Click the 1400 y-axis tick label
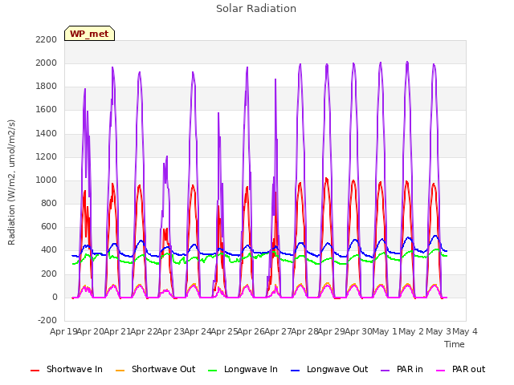Image resolution: width=514 pixels, height=385 pixels. point(47,134)
